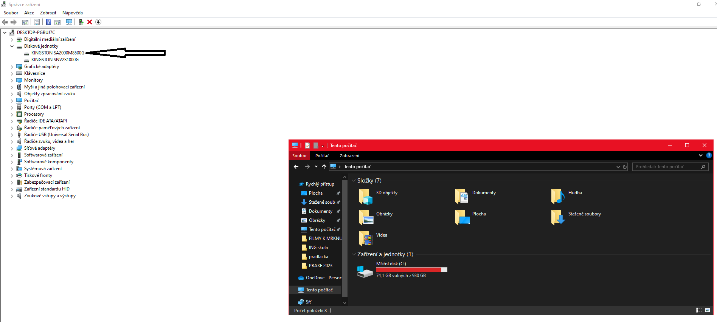
Task: Select the KINGSTON SNV2S1000G drive
Action: (55, 60)
